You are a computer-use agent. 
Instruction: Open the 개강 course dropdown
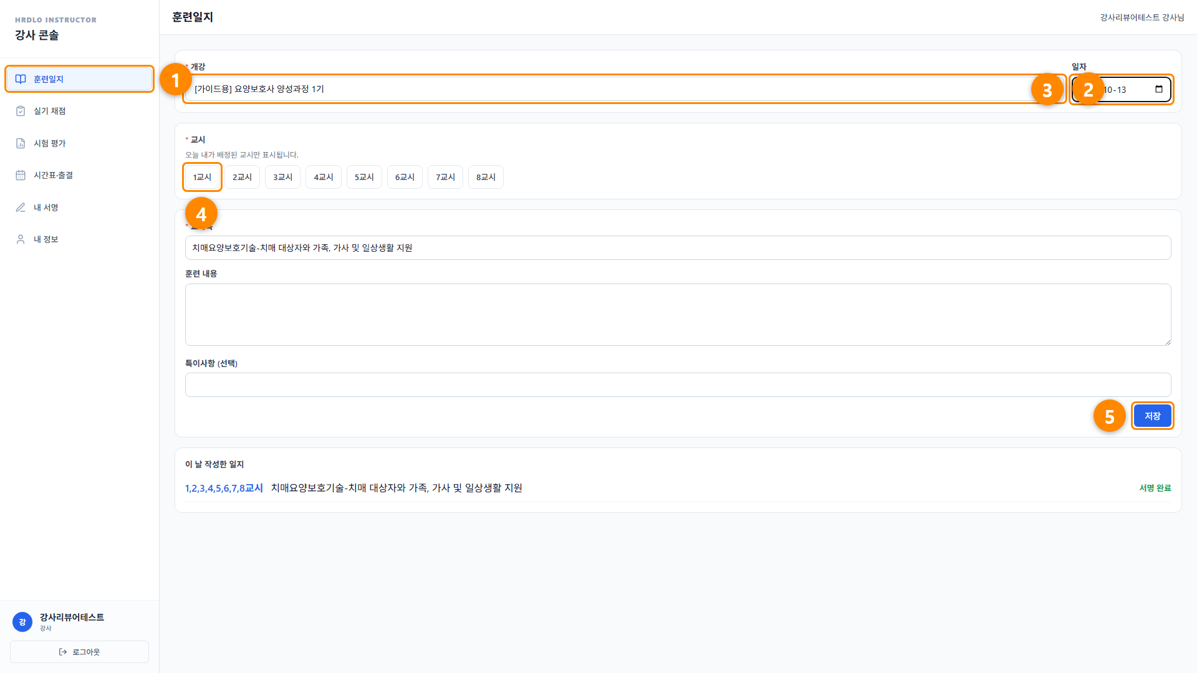coord(625,89)
